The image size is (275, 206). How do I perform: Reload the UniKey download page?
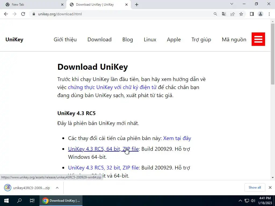tap(23, 14)
